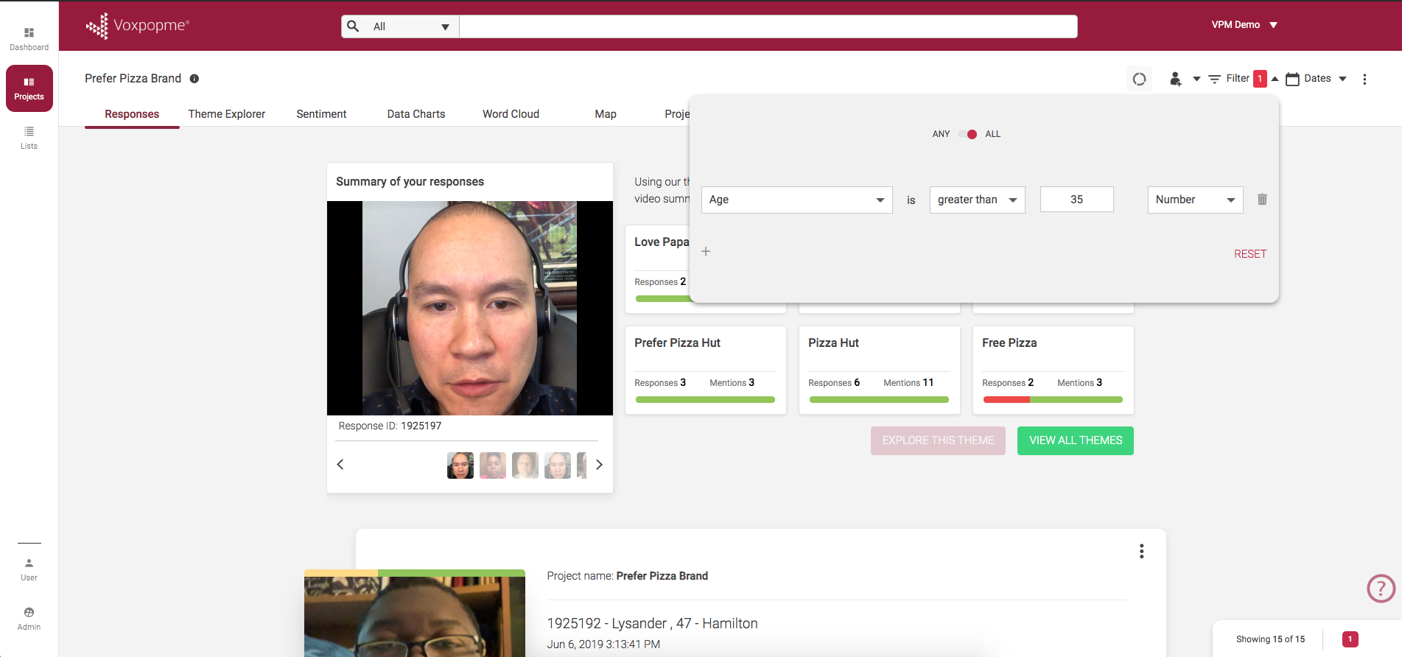This screenshot has height=657, width=1402.
Task: Switch to the Data Charts tab
Action: (x=416, y=114)
